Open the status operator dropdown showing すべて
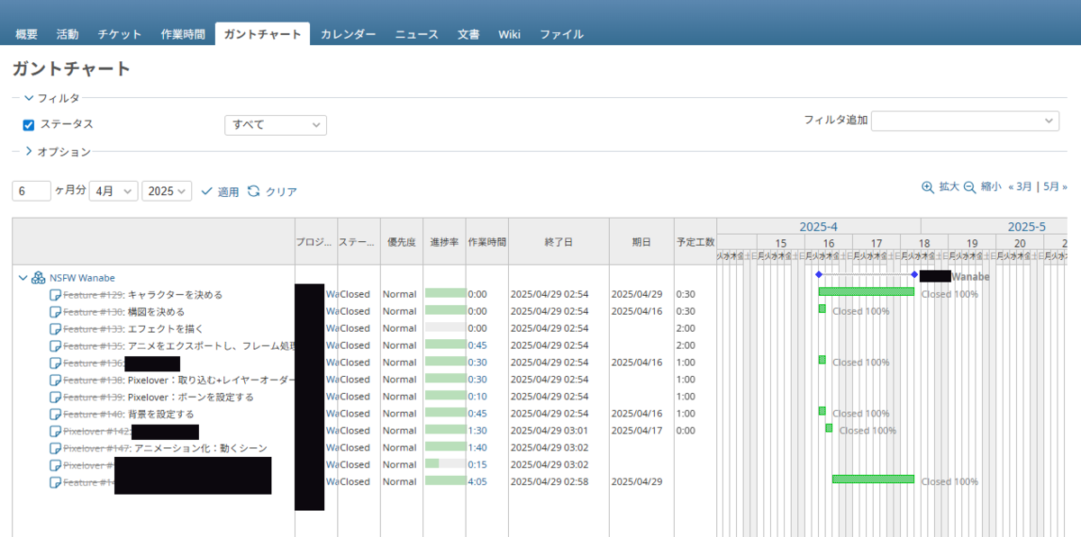1081x537 pixels. tap(276, 125)
